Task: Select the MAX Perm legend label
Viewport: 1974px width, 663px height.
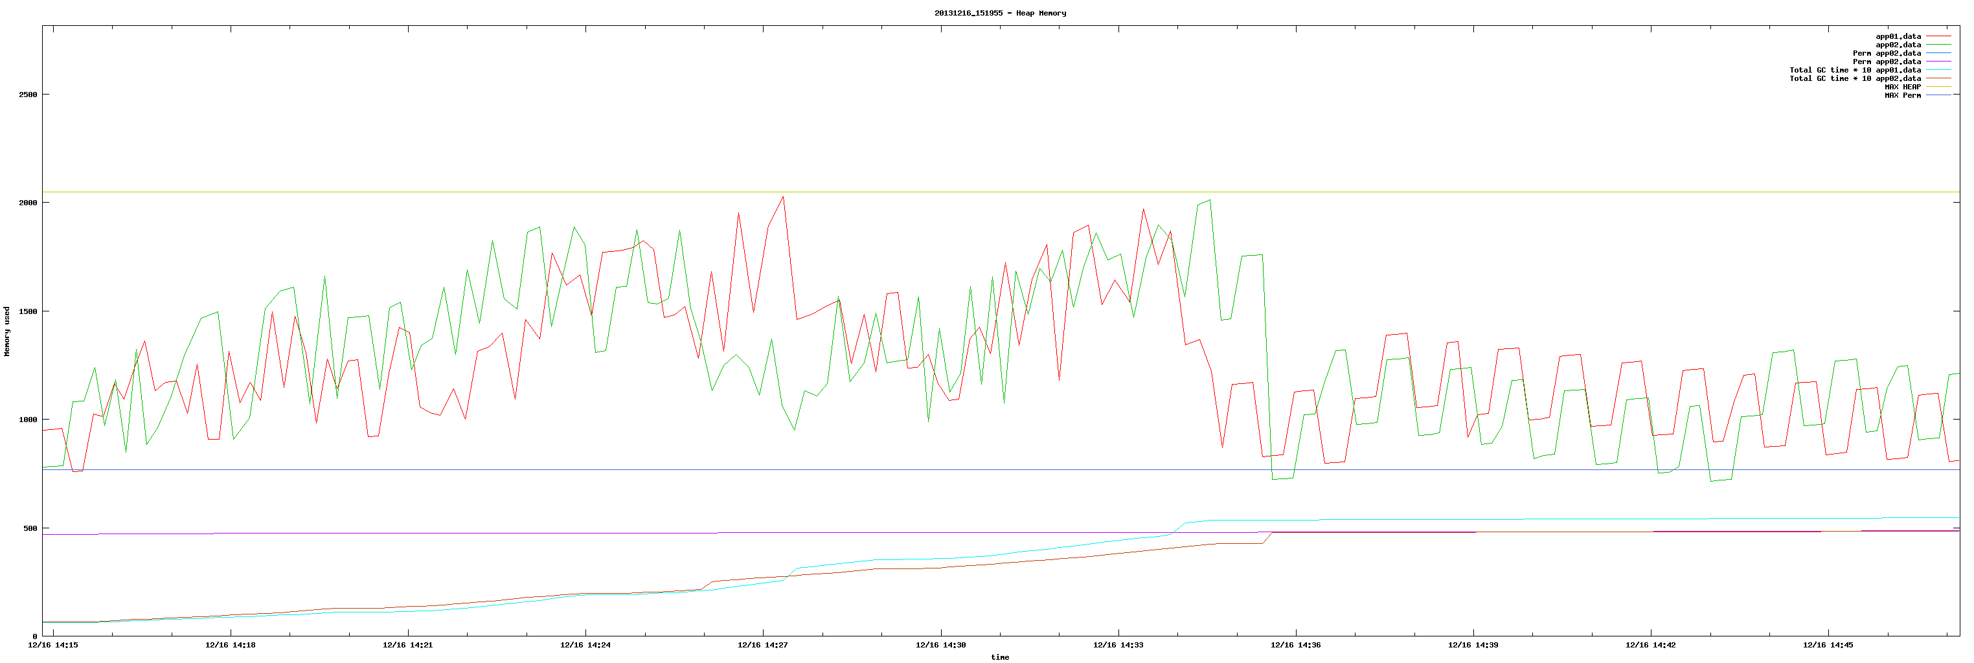Action: [1902, 96]
